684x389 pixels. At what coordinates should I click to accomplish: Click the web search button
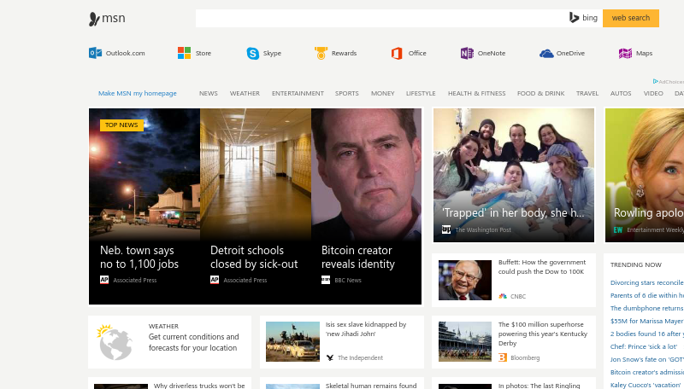point(631,18)
